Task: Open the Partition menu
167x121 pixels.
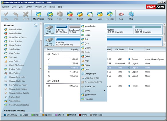Action: pyautogui.click(x=29, y=7)
